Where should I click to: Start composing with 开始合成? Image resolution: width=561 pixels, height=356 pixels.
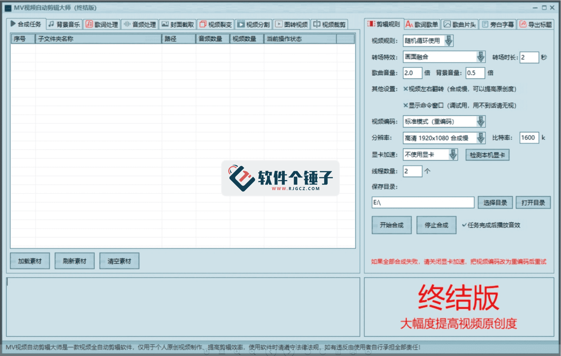392,225
